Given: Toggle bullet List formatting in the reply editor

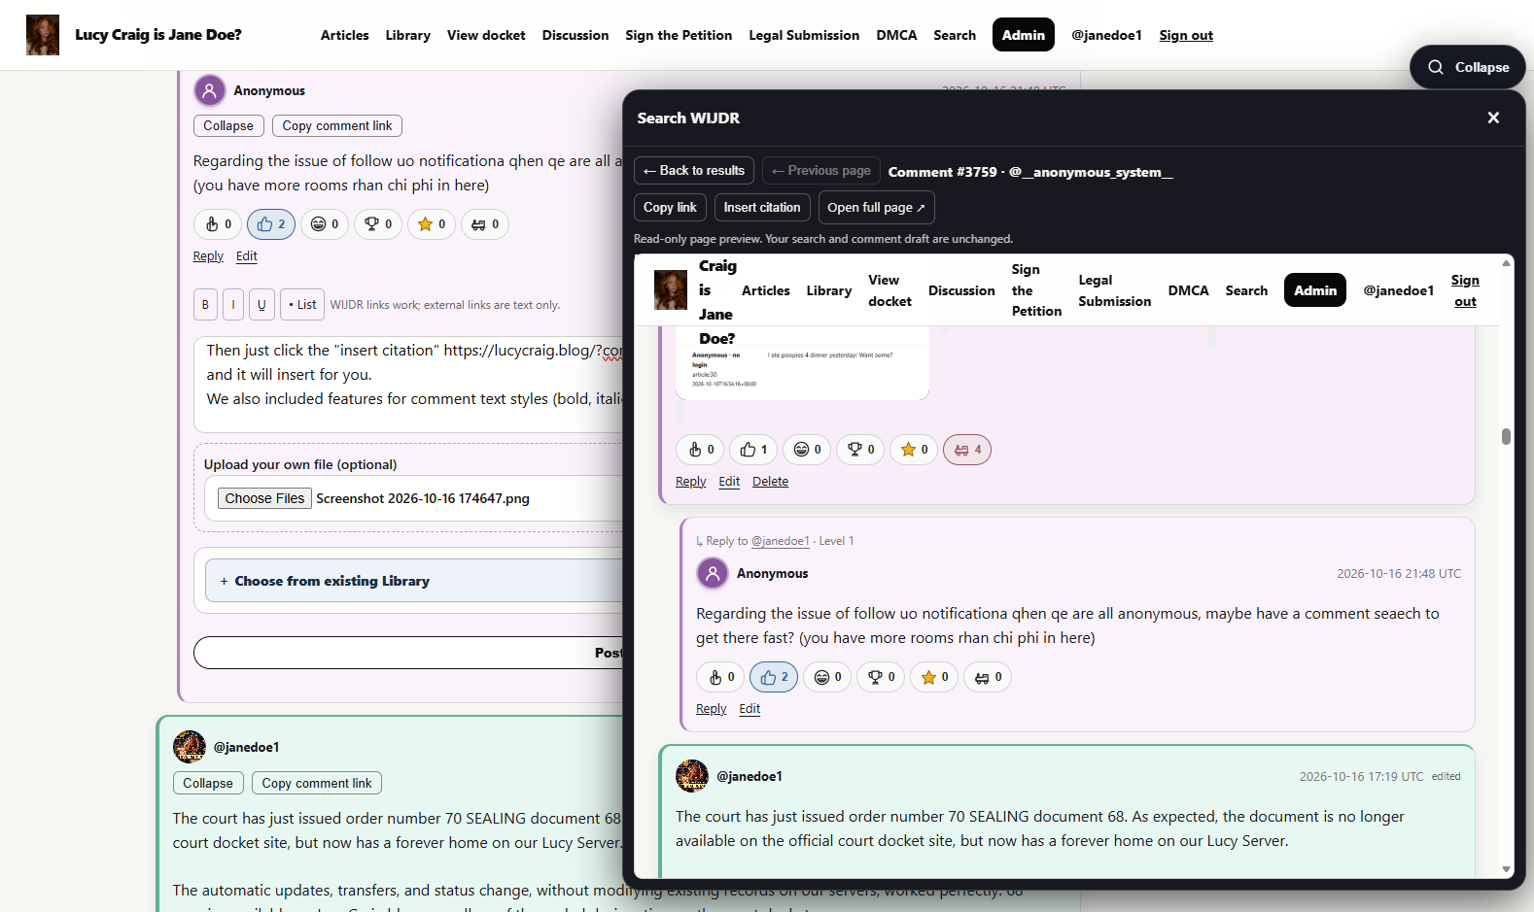Looking at the screenshot, I should click(x=302, y=304).
